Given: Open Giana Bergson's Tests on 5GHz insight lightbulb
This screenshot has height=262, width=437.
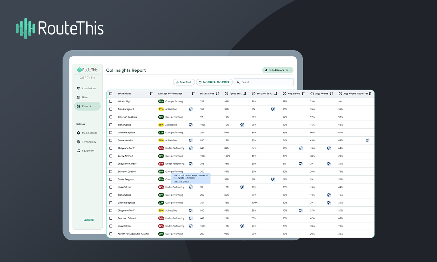Looking at the screenshot, I should click(x=273, y=179).
